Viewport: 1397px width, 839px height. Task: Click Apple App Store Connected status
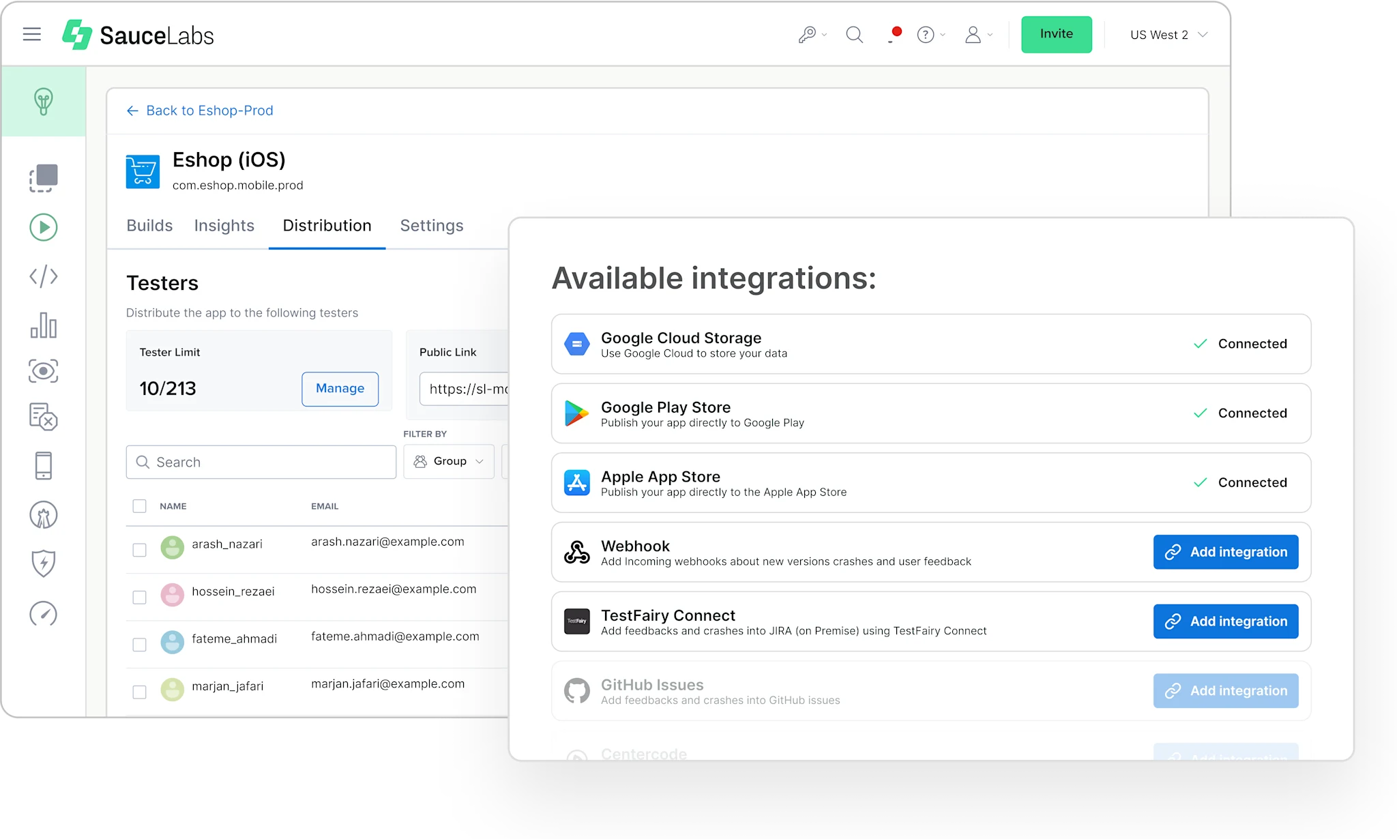tap(1240, 483)
